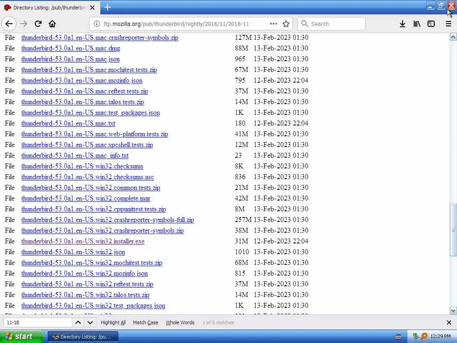Click the 257M size value
Image resolution: width=457 pixels, height=343 pixels.
click(243, 220)
